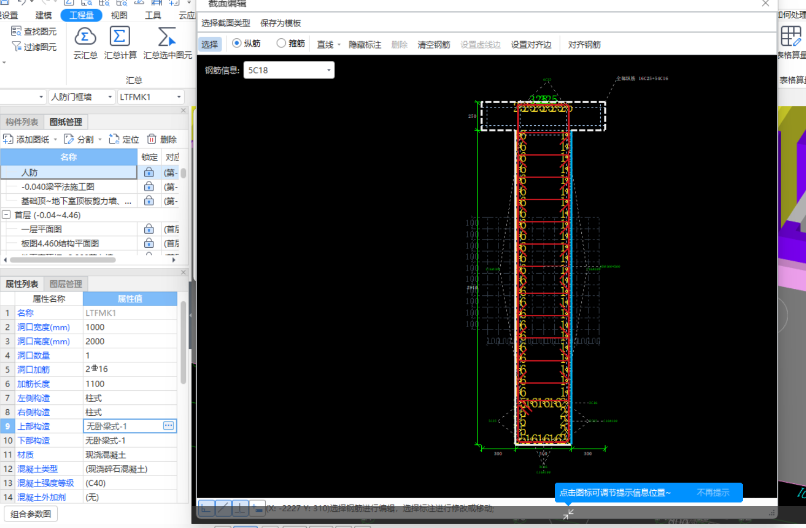The width and height of the screenshot is (806, 528).
Task: Click the 名称 column header in drawing list
Action: pyautogui.click(x=69, y=157)
